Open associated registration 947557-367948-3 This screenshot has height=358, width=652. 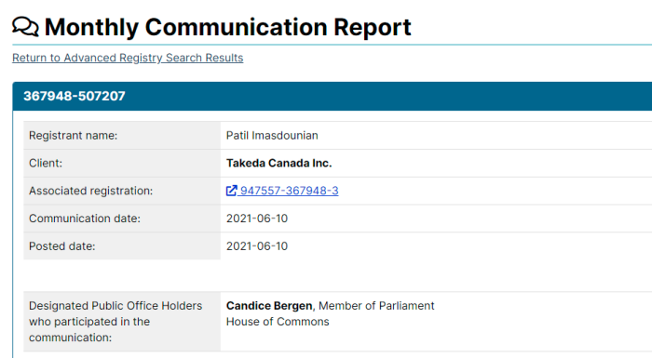pyautogui.click(x=289, y=191)
